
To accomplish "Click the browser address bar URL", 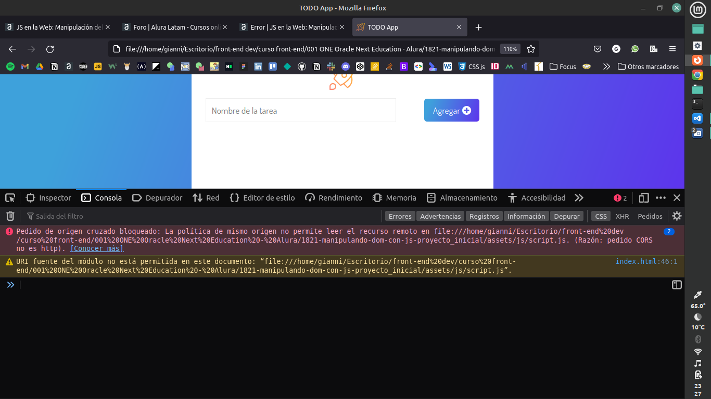I will point(310,49).
